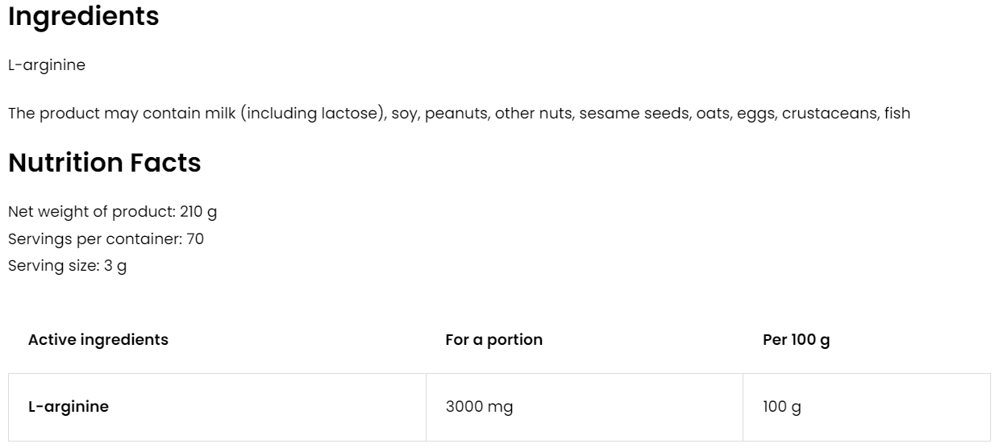This screenshot has width=995, height=448.
Task: Click the Serving size: 3 g line
Action: click(67, 267)
